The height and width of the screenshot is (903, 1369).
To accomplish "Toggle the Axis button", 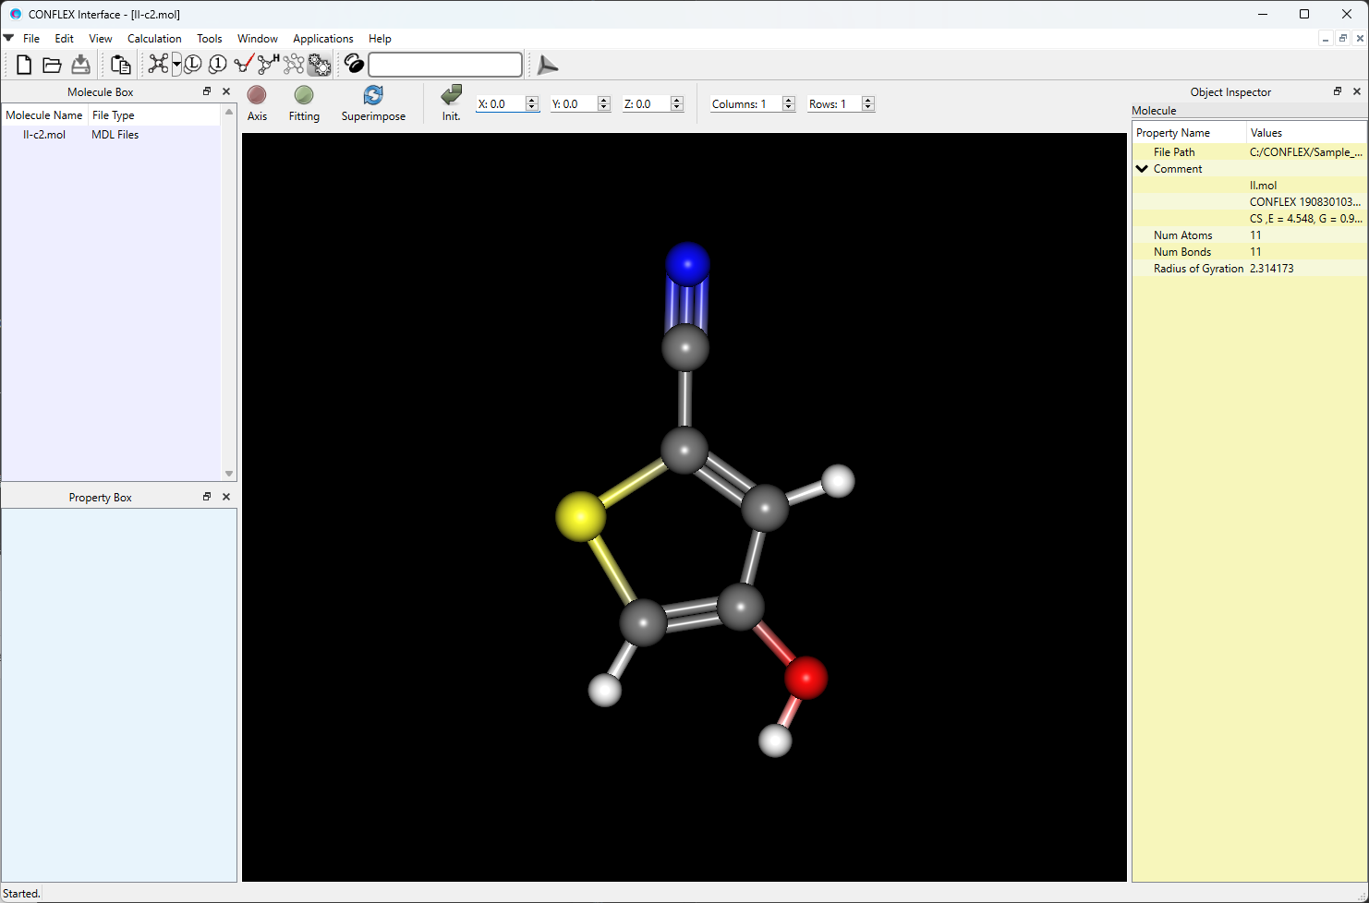I will pos(257,96).
